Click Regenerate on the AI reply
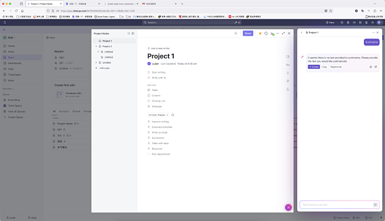Viewport: 385px width, 221px height. coord(336,67)
